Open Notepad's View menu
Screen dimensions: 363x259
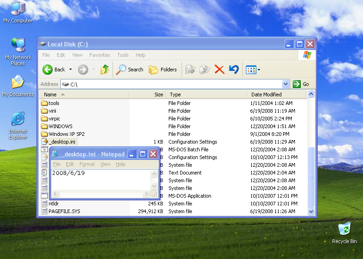point(105,164)
